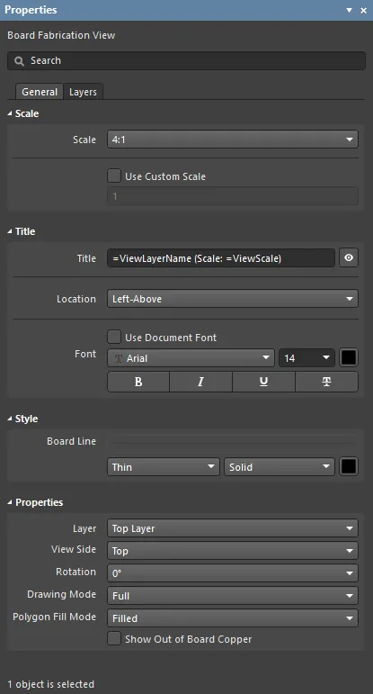Image resolution: width=373 pixels, height=694 pixels.
Task: Toggle Underline font formatting
Action: click(x=263, y=382)
